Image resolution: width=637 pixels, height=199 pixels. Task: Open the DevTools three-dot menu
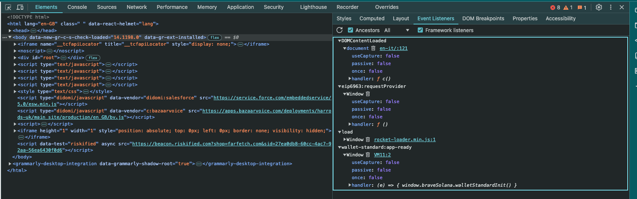pyautogui.click(x=610, y=7)
